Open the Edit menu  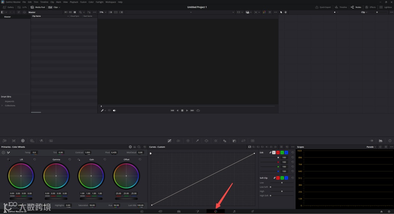(30, 2)
